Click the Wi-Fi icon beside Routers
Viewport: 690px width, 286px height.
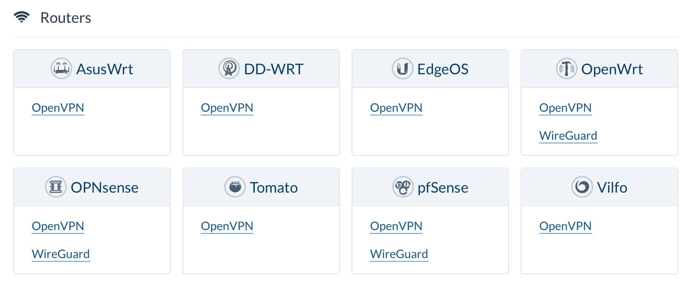click(x=21, y=17)
